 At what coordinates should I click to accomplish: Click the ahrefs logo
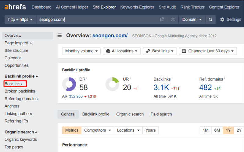[15, 7]
